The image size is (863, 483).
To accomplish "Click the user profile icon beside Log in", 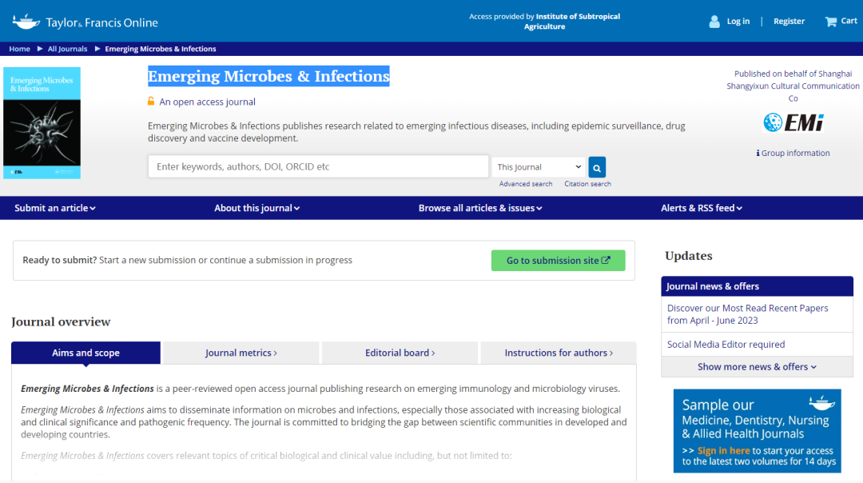I will click(x=714, y=22).
